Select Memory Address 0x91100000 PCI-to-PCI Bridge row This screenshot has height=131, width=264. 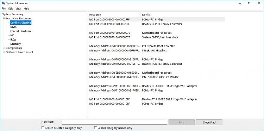point(157,91)
